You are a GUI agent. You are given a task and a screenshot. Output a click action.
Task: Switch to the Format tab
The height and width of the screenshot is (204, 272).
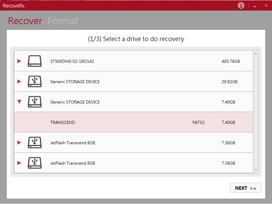[x=63, y=21]
